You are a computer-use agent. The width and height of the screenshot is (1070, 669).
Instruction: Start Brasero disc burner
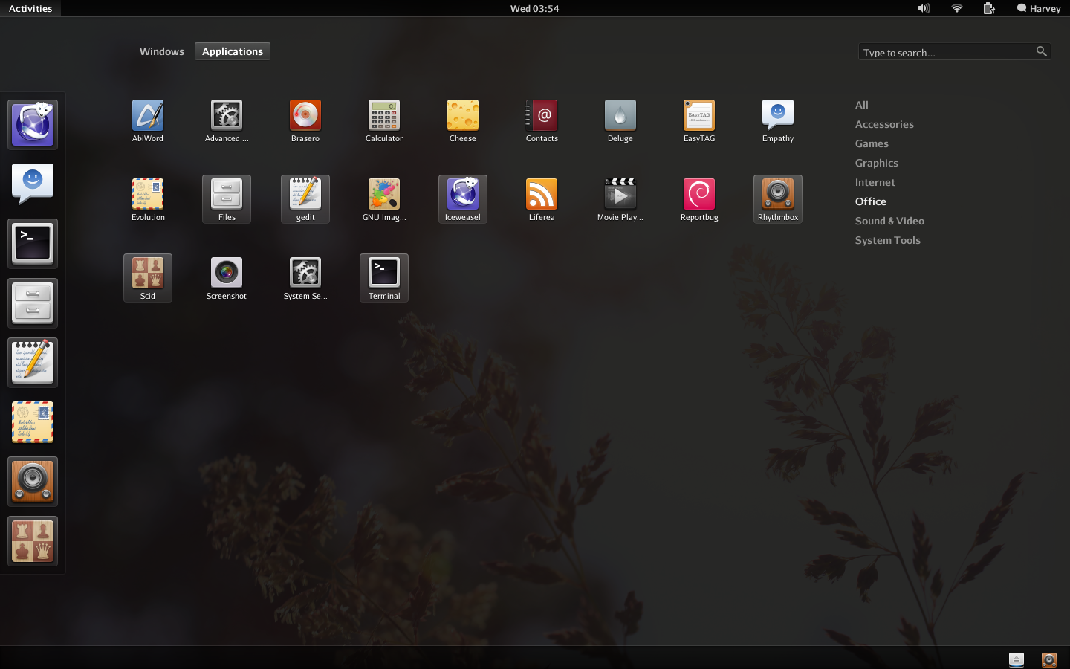click(305, 120)
